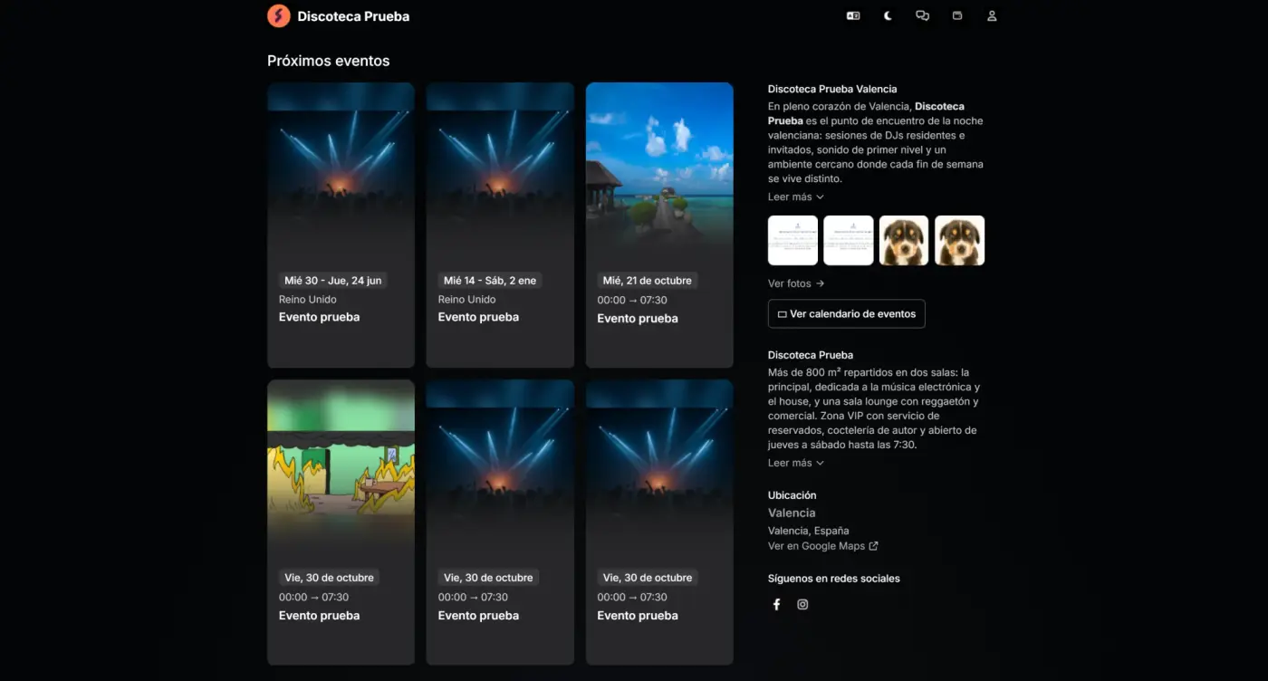This screenshot has height=681, width=1268.
Task: Open Ver en Google Maps link
Action: point(823,546)
